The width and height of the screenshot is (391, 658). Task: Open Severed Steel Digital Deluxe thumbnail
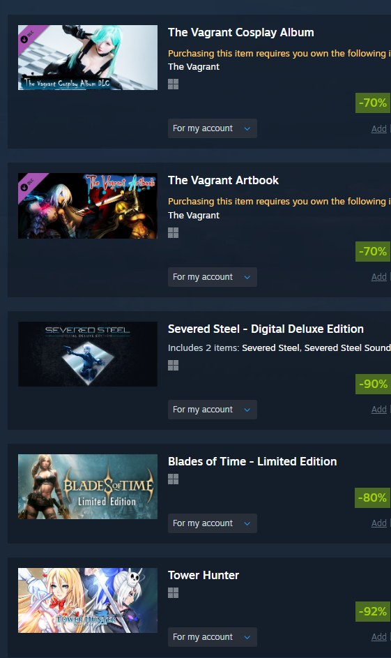(x=88, y=354)
